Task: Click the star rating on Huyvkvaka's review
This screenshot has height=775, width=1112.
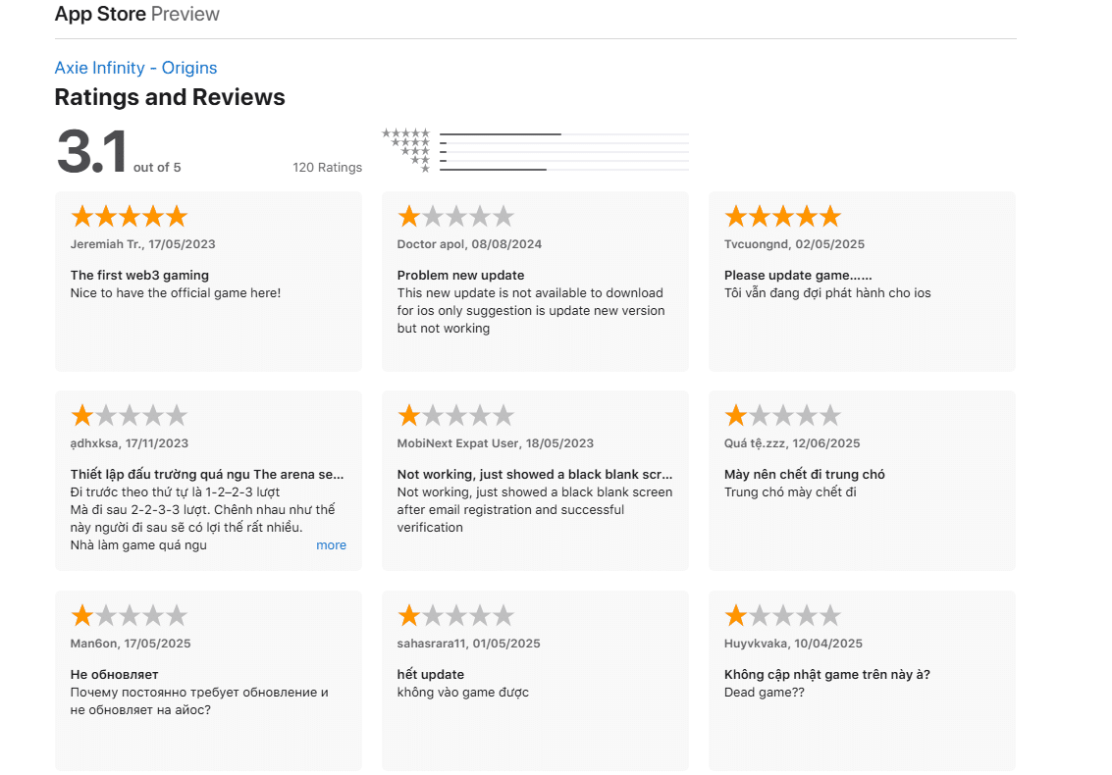Action: click(782, 615)
